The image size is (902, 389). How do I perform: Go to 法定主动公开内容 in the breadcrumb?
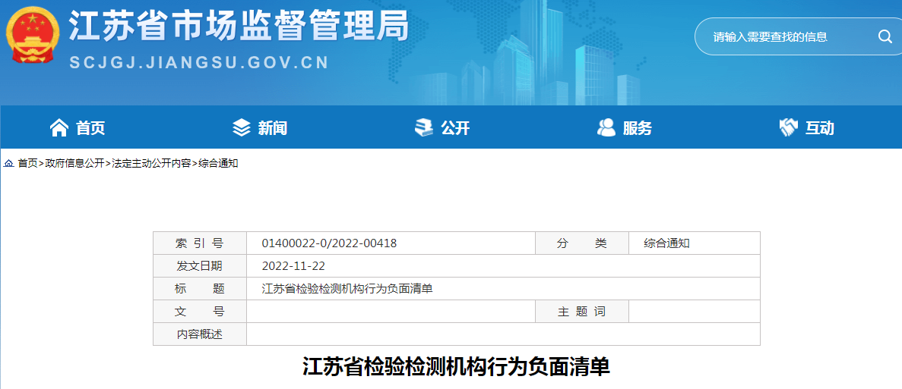click(151, 164)
